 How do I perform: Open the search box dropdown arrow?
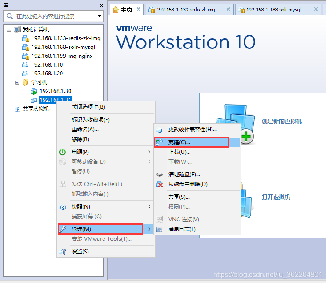[99, 16]
